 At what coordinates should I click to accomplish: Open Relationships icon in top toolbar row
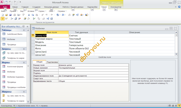click(77, 15)
